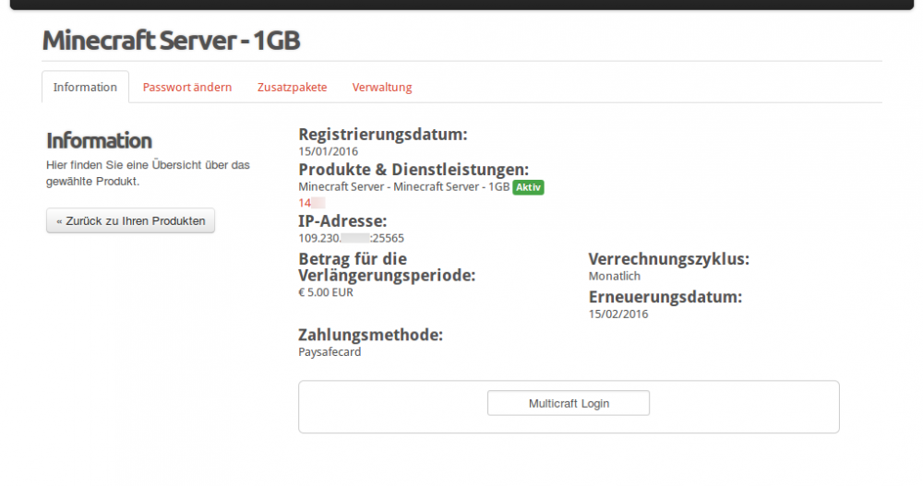Click the registration date 15/01/2016
This screenshot has width=923, height=486.
tap(328, 151)
